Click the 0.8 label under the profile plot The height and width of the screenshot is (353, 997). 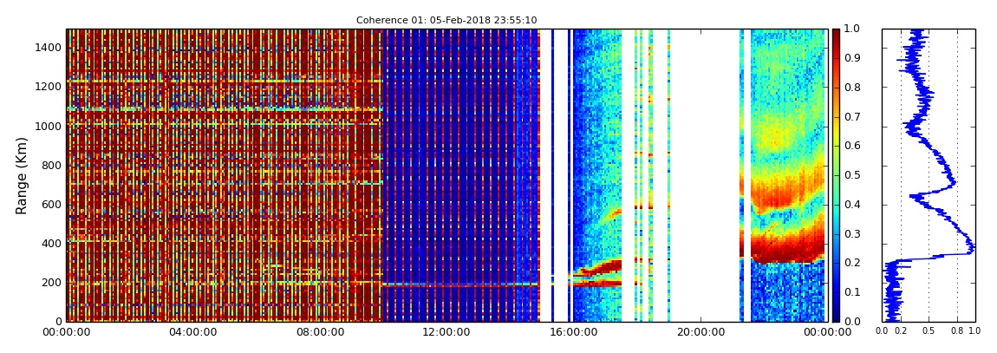[x=958, y=331]
